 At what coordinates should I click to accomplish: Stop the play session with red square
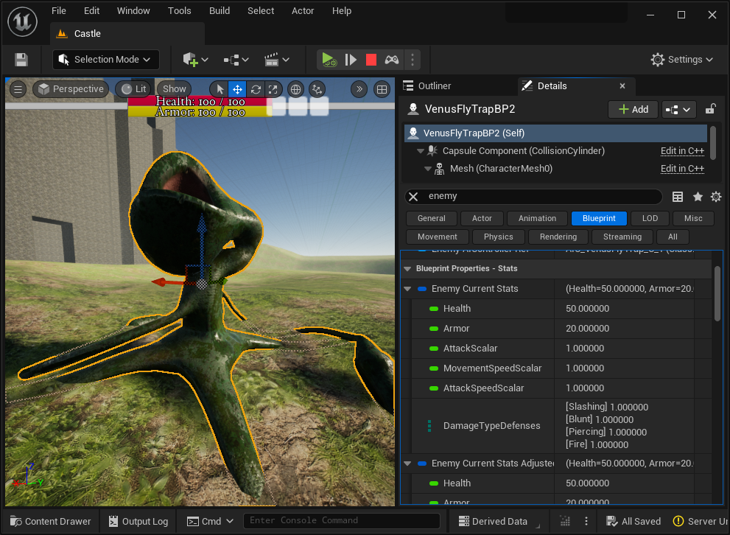click(x=371, y=60)
